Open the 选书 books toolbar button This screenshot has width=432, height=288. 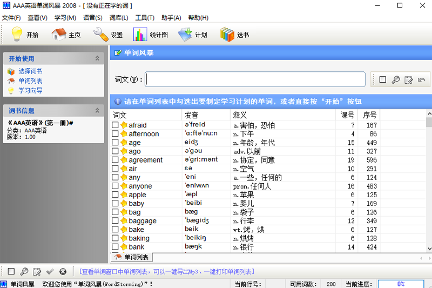point(234,35)
